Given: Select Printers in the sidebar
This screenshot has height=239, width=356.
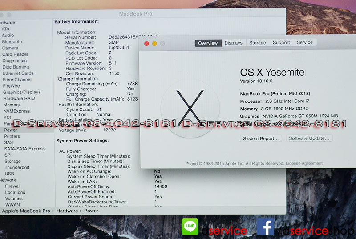Looking at the screenshot, I should coord(12,136).
